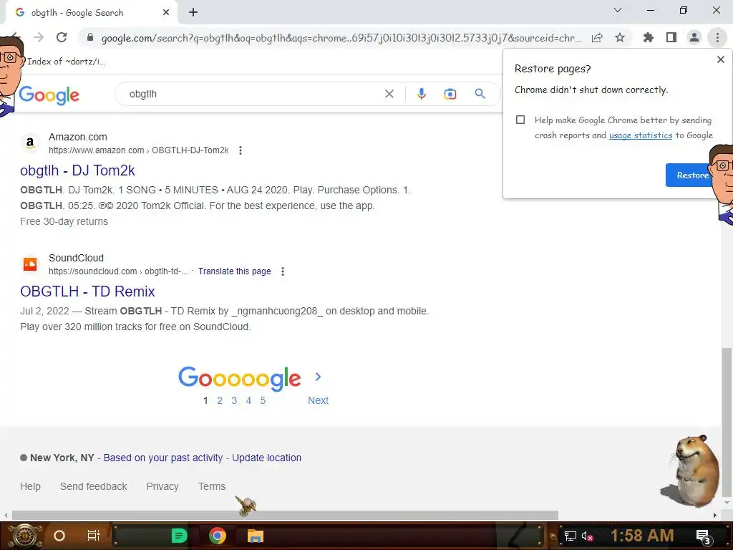The width and height of the screenshot is (733, 550).
Task: Go forward with the forward arrow
Action: pyautogui.click(x=39, y=37)
